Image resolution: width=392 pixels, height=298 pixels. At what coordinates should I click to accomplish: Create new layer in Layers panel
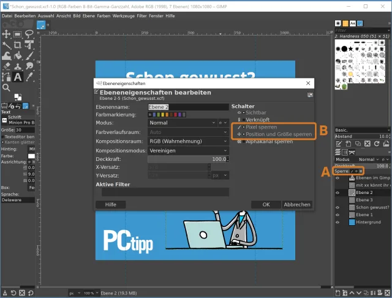(x=337, y=292)
